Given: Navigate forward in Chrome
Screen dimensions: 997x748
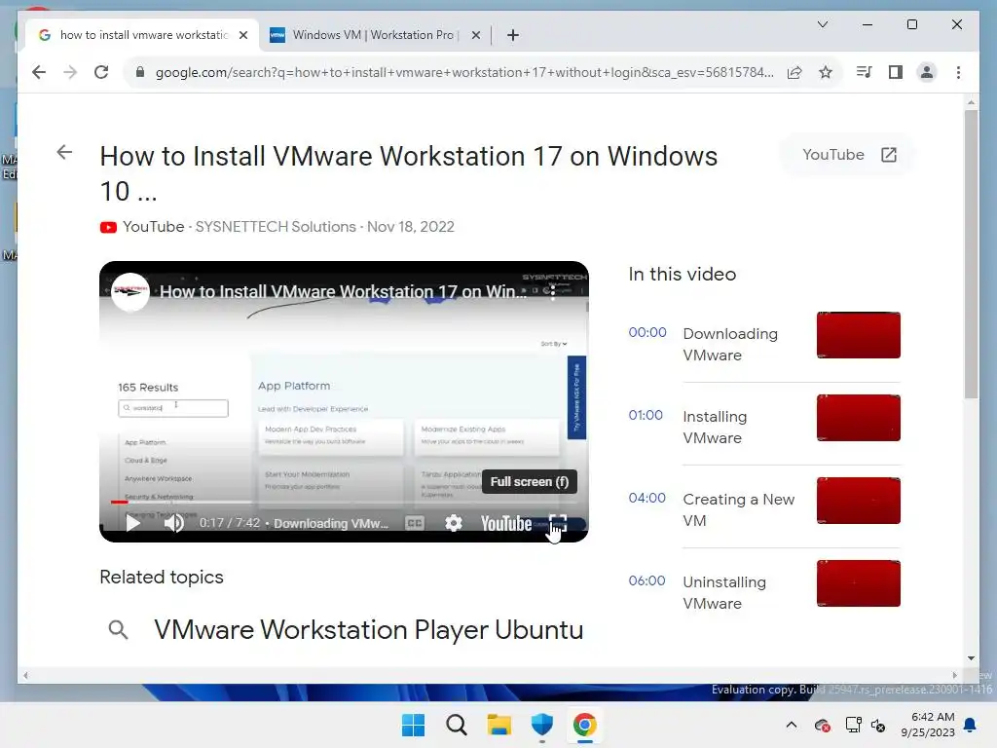Looking at the screenshot, I should (x=70, y=72).
